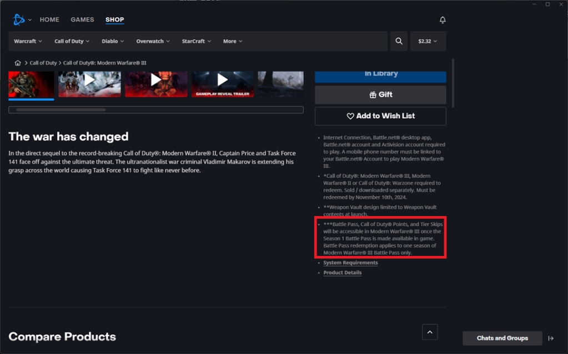Open the Overwatch dropdown menu
Viewport: 568px width, 354px height.
153,42
